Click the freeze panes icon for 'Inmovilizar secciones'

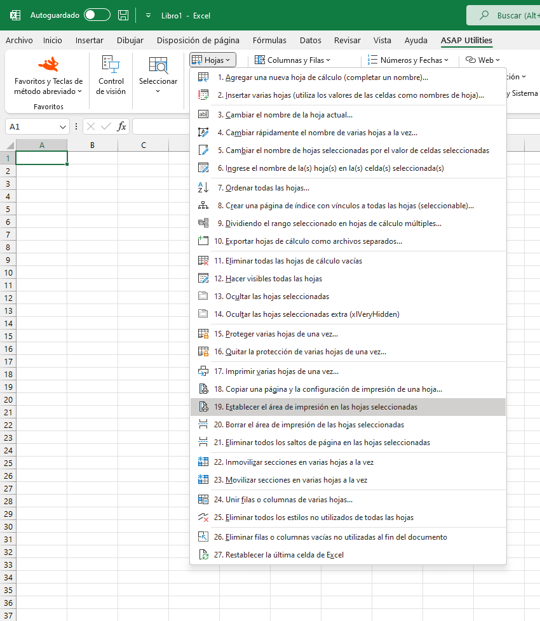pos(203,462)
